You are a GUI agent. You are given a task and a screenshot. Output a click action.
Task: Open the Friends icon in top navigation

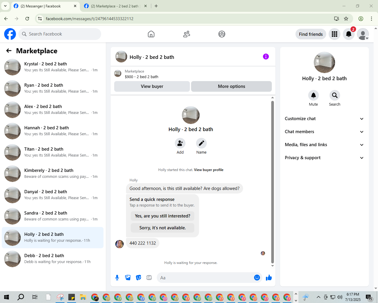[x=187, y=34]
